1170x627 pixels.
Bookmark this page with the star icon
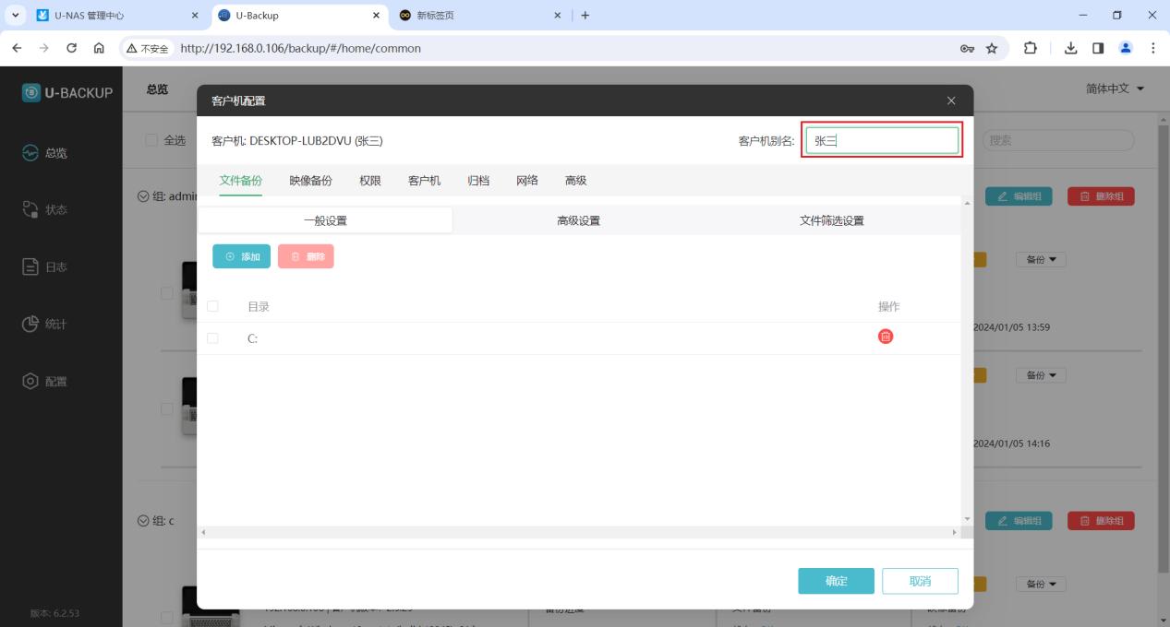click(992, 49)
